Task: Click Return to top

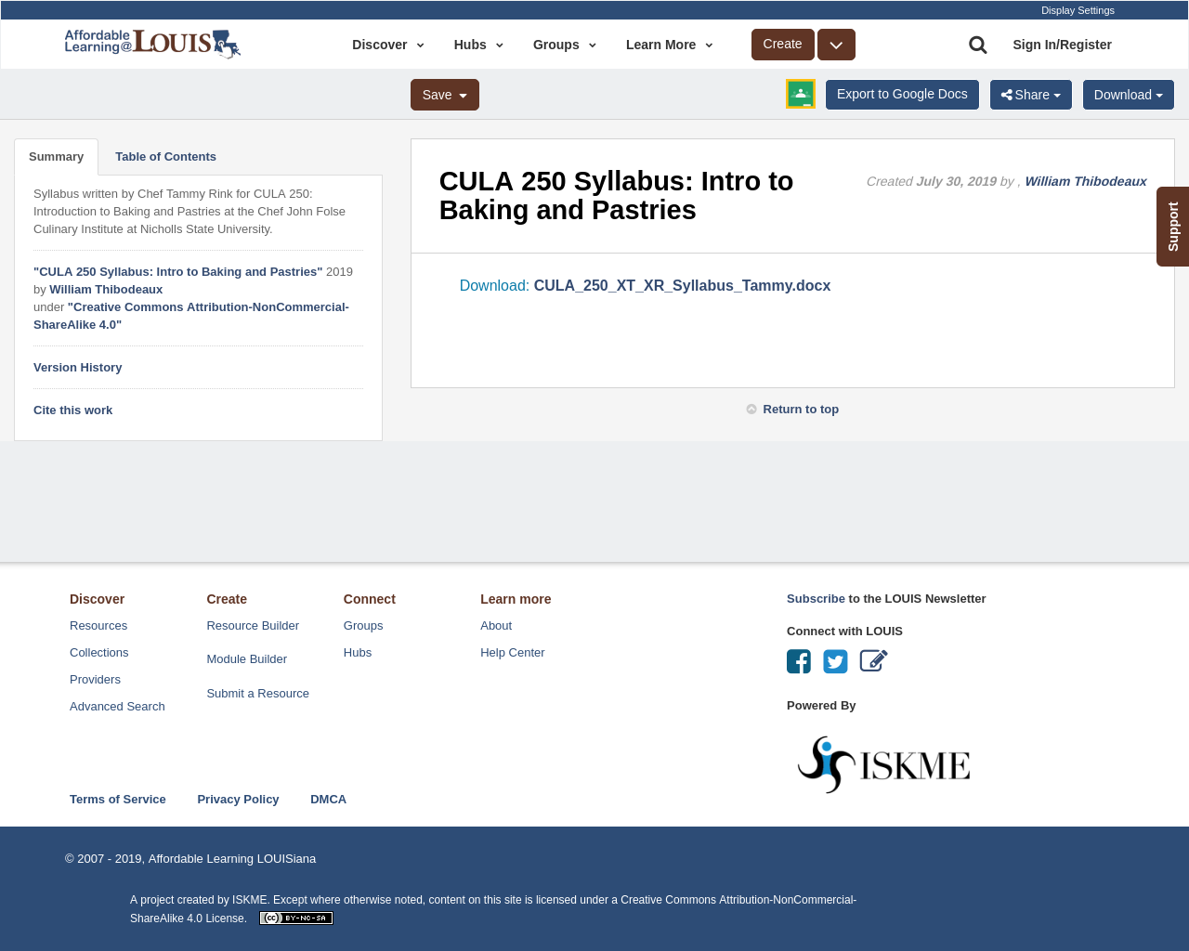Action: pyautogui.click(x=792, y=410)
